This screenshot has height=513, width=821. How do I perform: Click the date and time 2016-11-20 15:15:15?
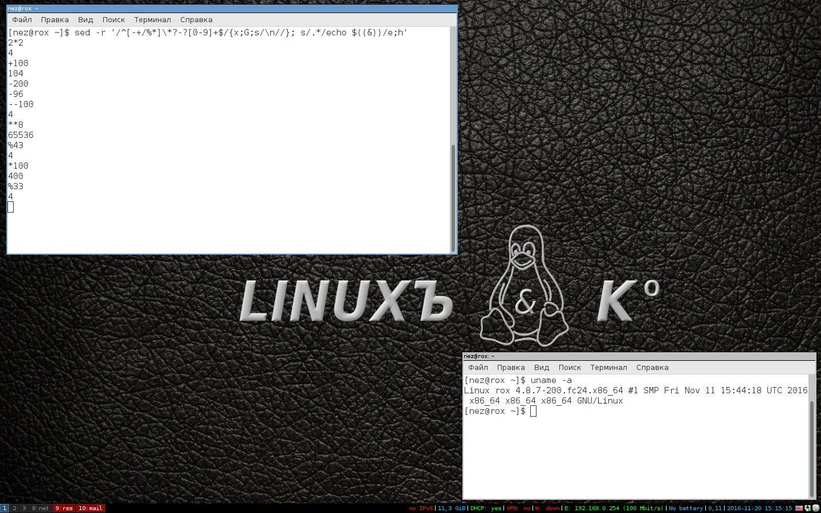pyautogui.click(x=759, y=508)
